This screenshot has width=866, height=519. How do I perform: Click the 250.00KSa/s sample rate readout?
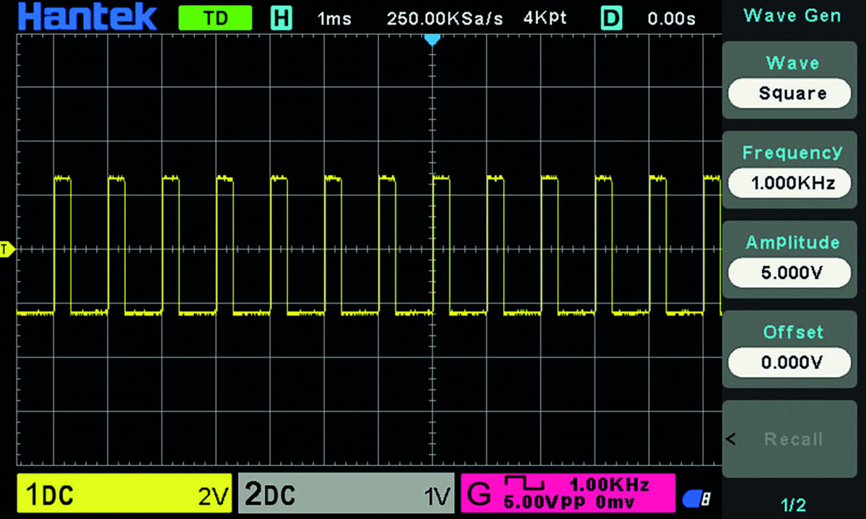(x=445, y=19)
